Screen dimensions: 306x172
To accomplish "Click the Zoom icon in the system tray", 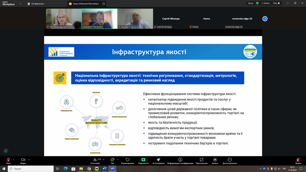I will pyautogui.click(x=264, y=169).
